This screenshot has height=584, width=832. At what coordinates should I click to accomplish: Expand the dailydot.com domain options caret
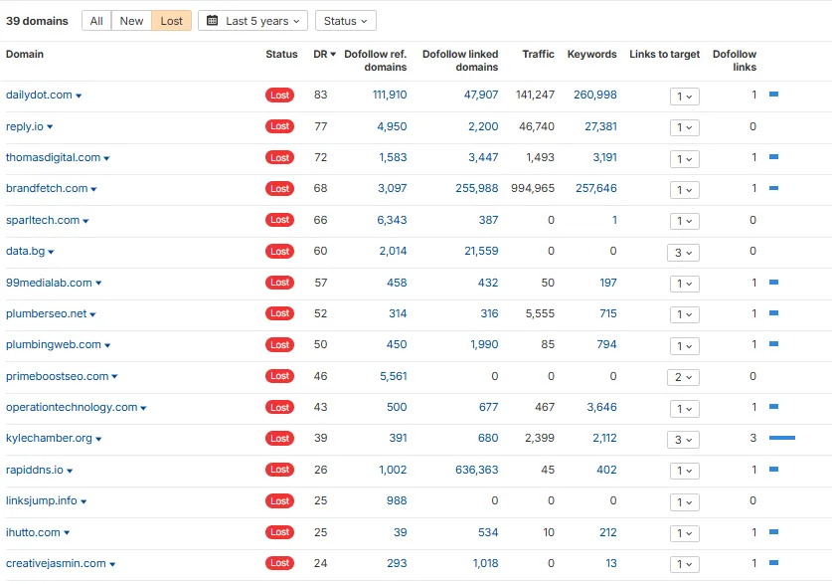(x=80, y=95)
